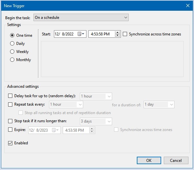Tick Stop task if it runs longer than
The width and height of the screenshot is (194, 170).
[x=10, y=121]
